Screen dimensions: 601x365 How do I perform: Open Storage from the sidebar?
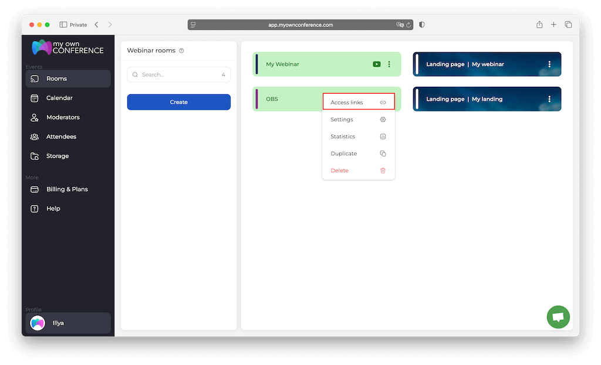68,156
